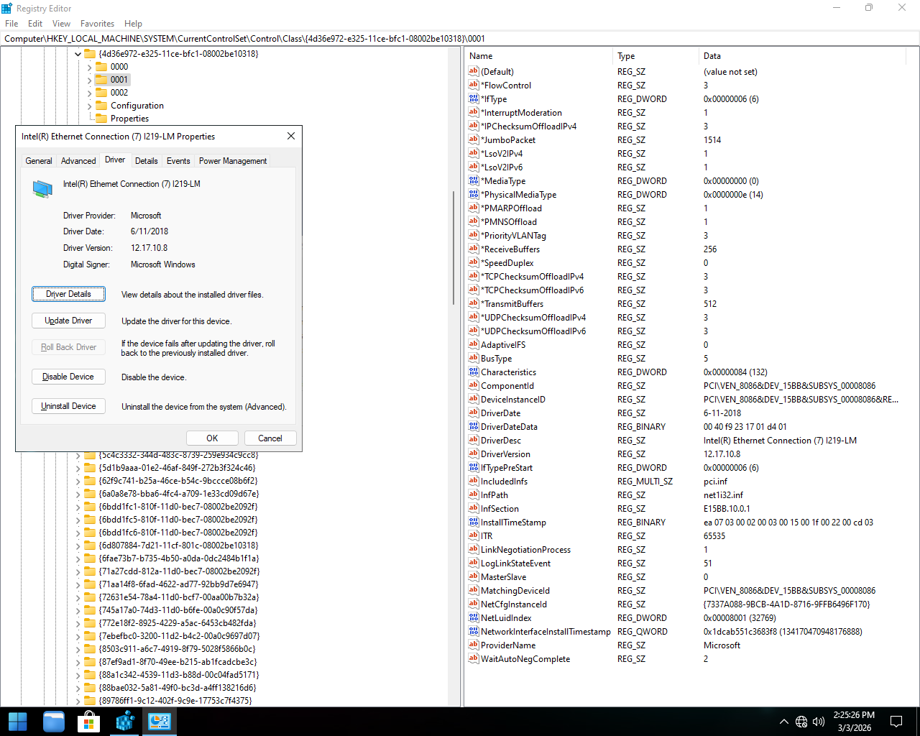Select the 0001 folder icon in tree
Viewport: 920px width, 736px height.
click(101, 80)
